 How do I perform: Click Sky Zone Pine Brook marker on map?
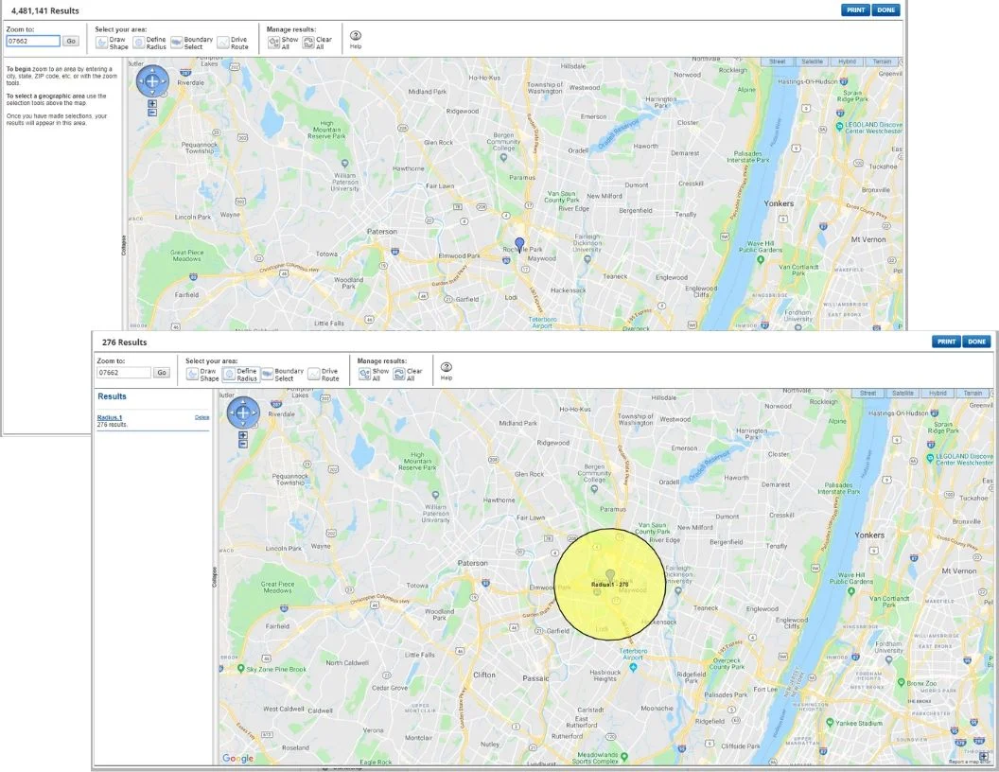point(241,669)
